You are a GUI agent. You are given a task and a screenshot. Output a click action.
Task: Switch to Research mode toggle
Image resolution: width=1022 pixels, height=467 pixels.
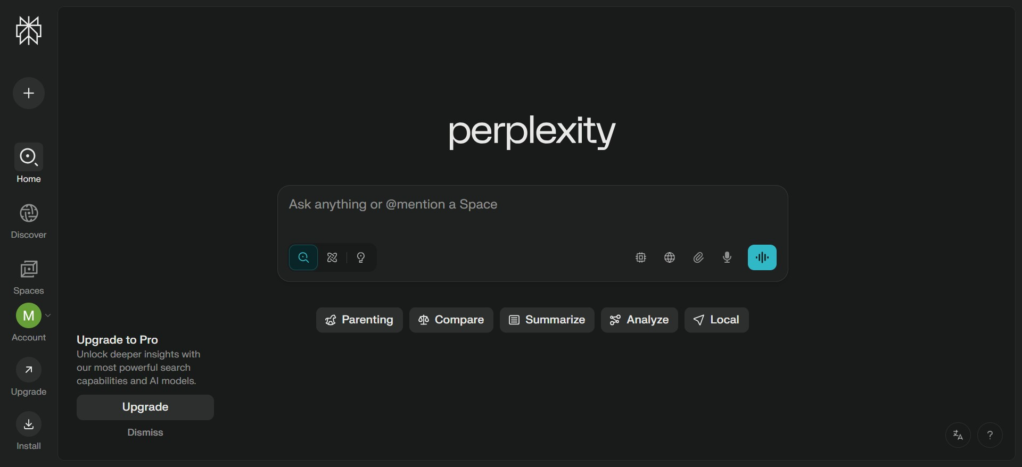pyautogui.click(x=332, y=257)
